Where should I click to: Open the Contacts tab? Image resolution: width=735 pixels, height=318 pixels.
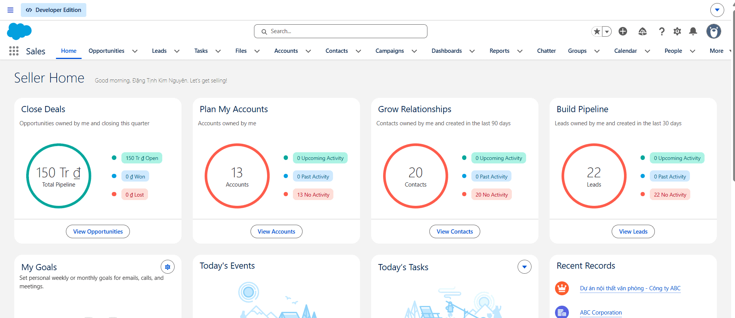coord(336,51)
